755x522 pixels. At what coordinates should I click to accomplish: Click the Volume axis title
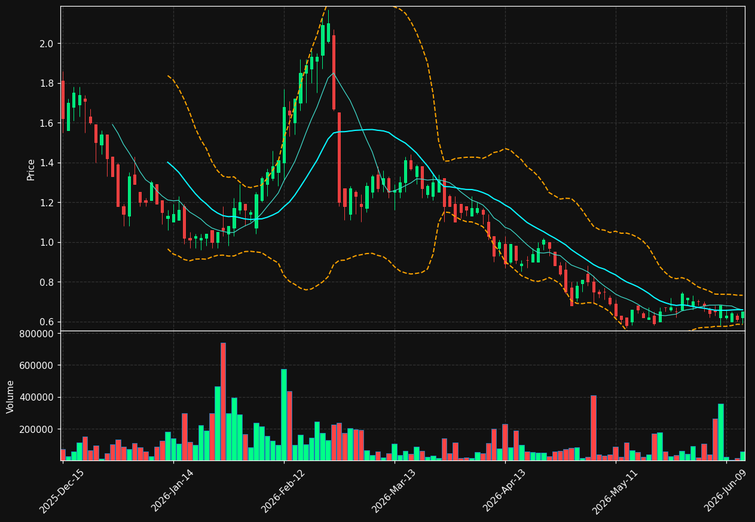coord(11,396)
